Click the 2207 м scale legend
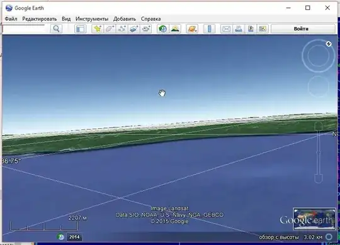The height and width of the screenshot is (245, 340). click(77, 218)
